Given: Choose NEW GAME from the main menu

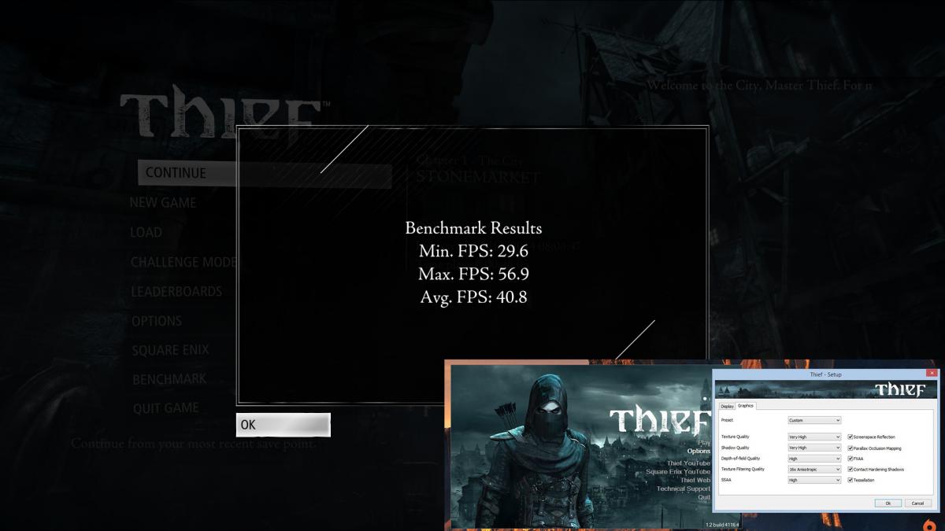Looking at the screenshot, I should [x=163, y=203].
